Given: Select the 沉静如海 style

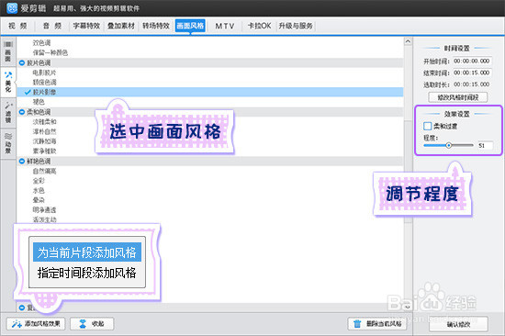Looking at the screenshot, I should point(44,141).
